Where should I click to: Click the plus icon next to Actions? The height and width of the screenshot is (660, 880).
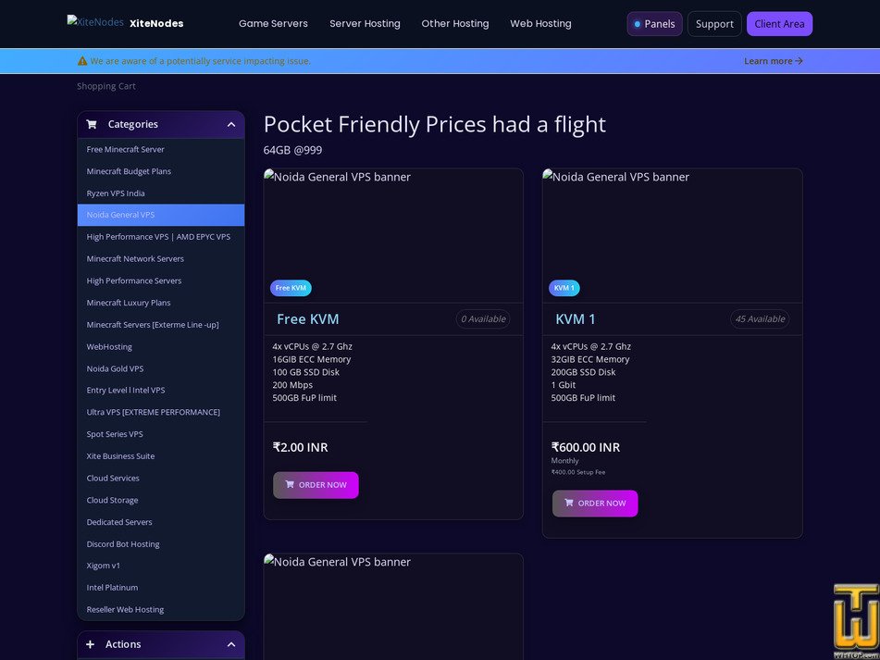(91, 644)
